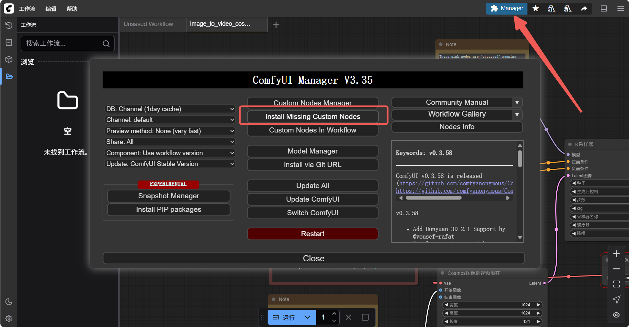Expand the run button dropdown chevron
The image size is (629, 327).
pyautogui.click(x=307, y=318)
